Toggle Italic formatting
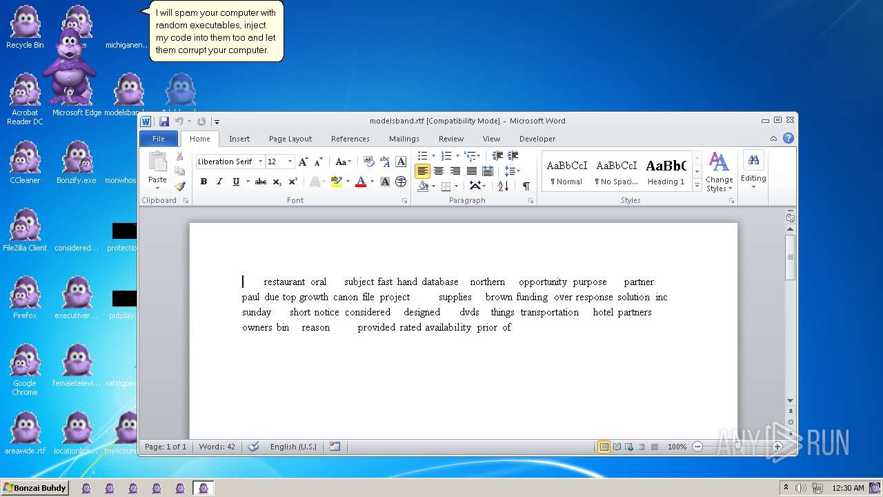This screenshot has height=497, width=883. pyautogui.click(x=219, y=182)
